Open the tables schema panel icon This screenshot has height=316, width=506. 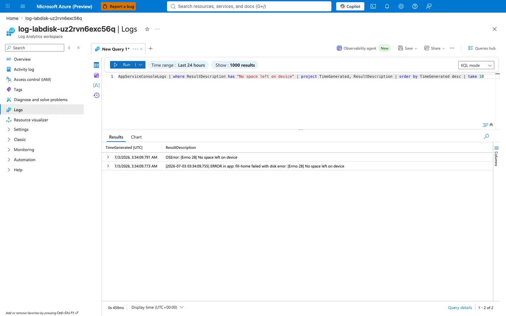coord(97,65)
